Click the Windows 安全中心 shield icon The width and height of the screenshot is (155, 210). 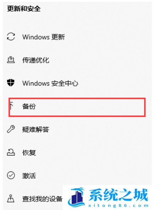coord(11,83)
